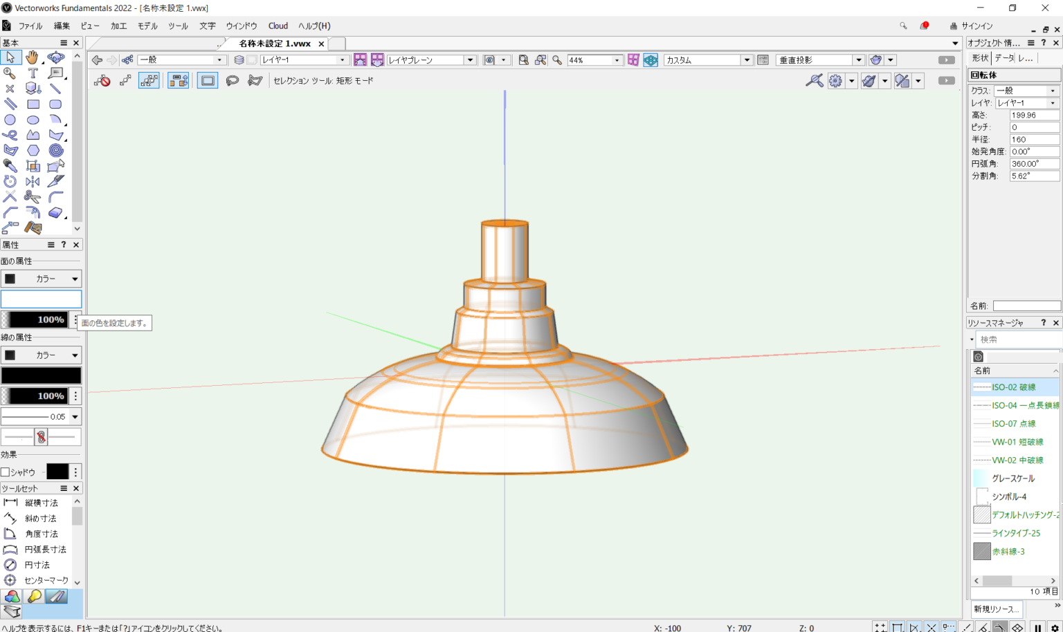This screenshot has height=632, width=1063.
Task: Open the render settings gear icon
Action: (836, 80)
